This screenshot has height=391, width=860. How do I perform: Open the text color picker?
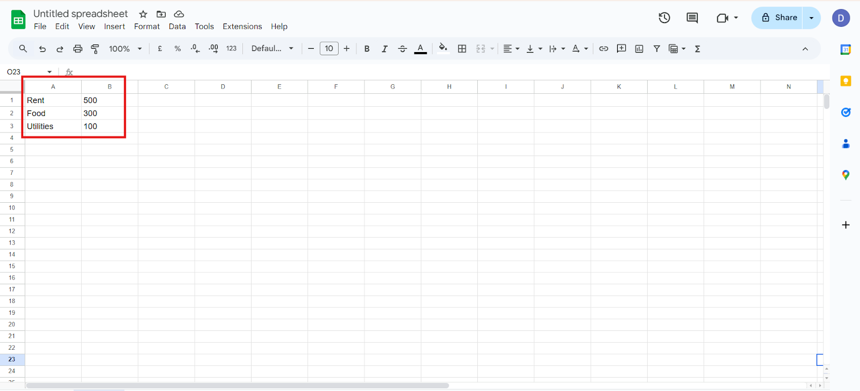[420, 49]
